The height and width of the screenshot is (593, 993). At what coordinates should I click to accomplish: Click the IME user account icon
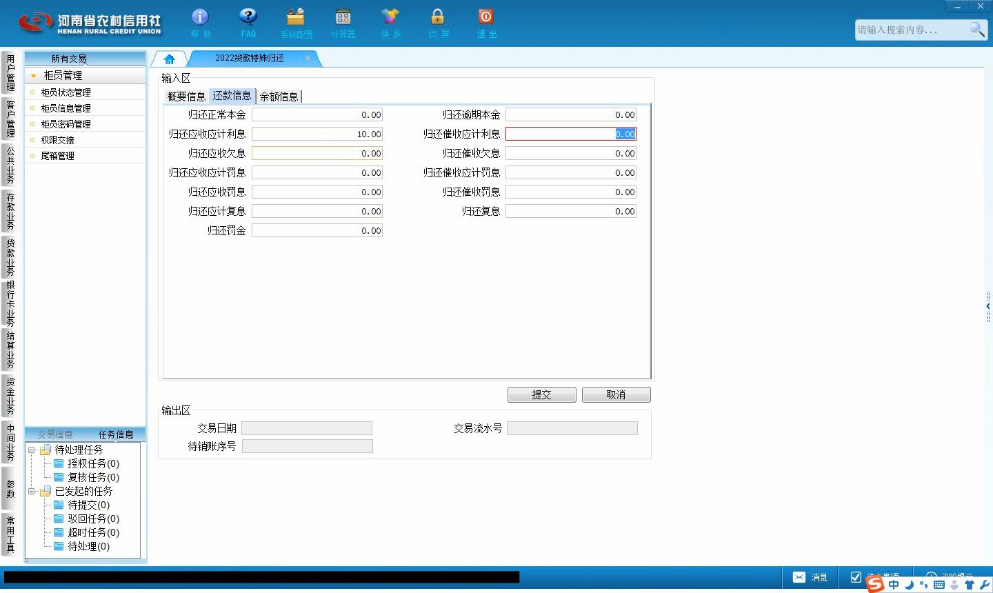coord(954,585)
